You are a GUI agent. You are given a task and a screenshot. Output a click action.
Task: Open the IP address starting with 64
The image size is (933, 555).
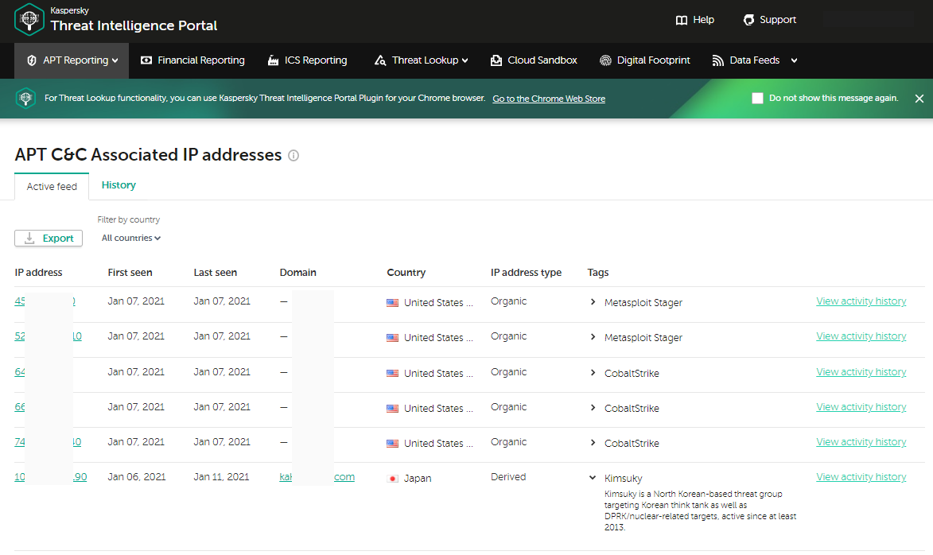point(20,372)
